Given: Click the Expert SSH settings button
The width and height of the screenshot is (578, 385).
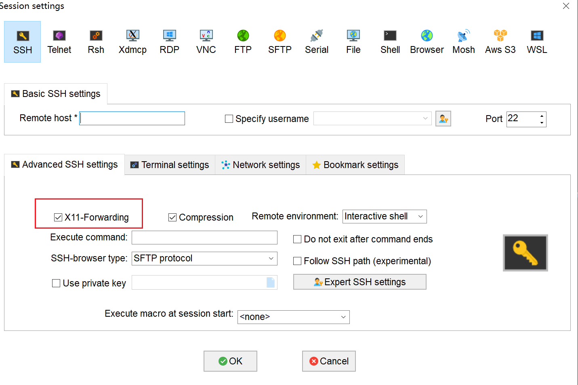Looking at the screenshot, I should tap(359, 282).
